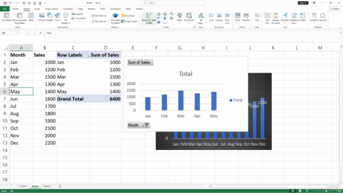Viewport: 343px width, 193px height.
Task: Select the pivot chart title Total
Action: pos(185,74)
